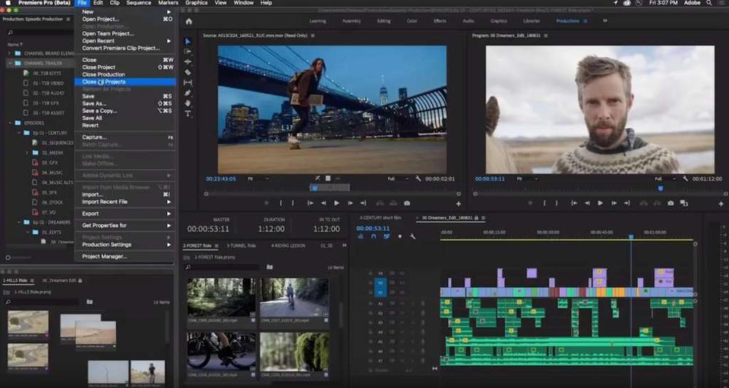Viewport: 729px width, 388px height.
Task: Open the Sequence menu in menu bar
Action: point(139,3)
